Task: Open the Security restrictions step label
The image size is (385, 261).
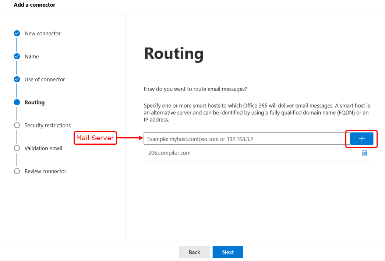Action: (x=47, y=126)
